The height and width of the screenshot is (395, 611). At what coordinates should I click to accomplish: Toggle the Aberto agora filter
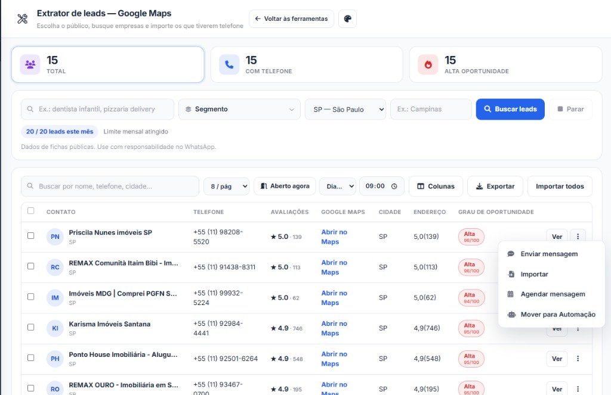(x=285, y=186)
